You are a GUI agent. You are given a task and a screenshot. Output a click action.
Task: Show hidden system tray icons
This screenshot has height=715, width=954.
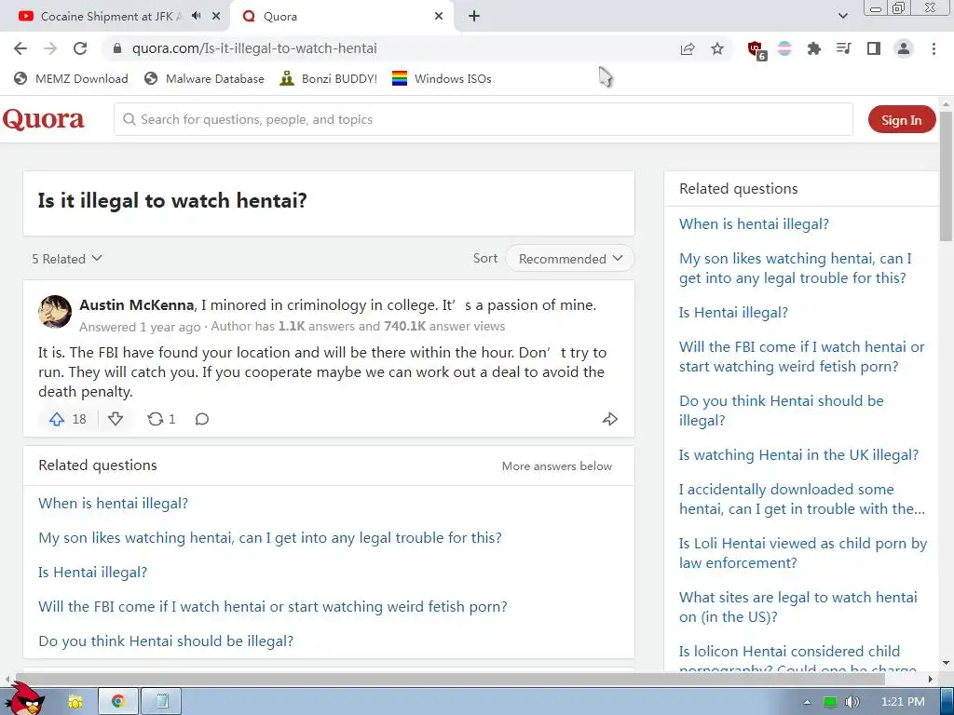(x=807, y=702)
